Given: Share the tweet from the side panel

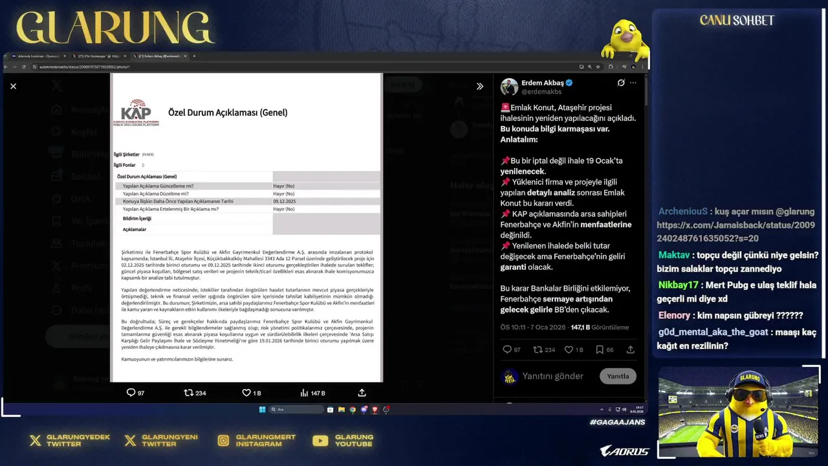Looking at the screenshot, I should (631, 349).
